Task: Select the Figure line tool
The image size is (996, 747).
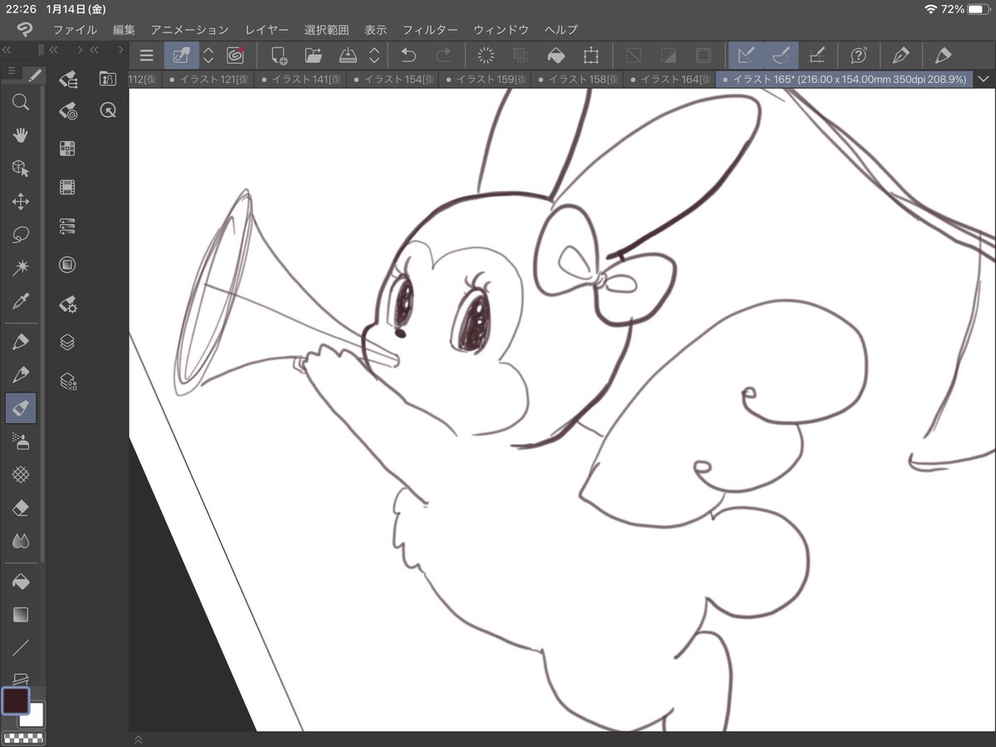Action: click(x=21, y=648)
